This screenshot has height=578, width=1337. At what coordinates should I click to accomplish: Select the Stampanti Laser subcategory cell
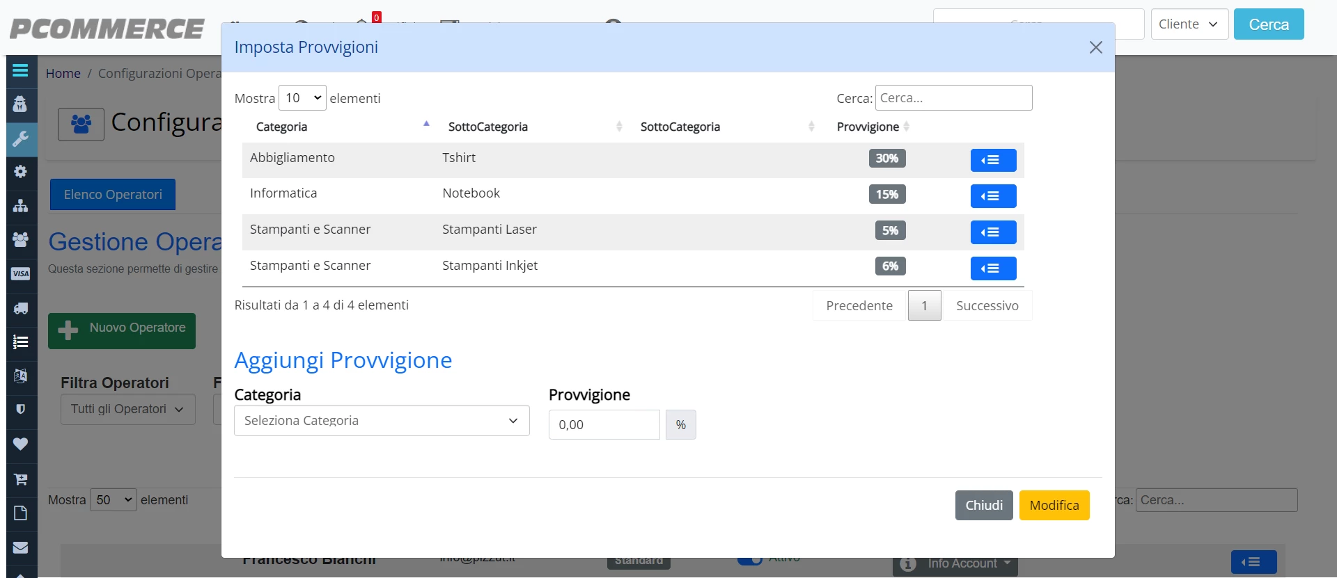click(490, 230)
